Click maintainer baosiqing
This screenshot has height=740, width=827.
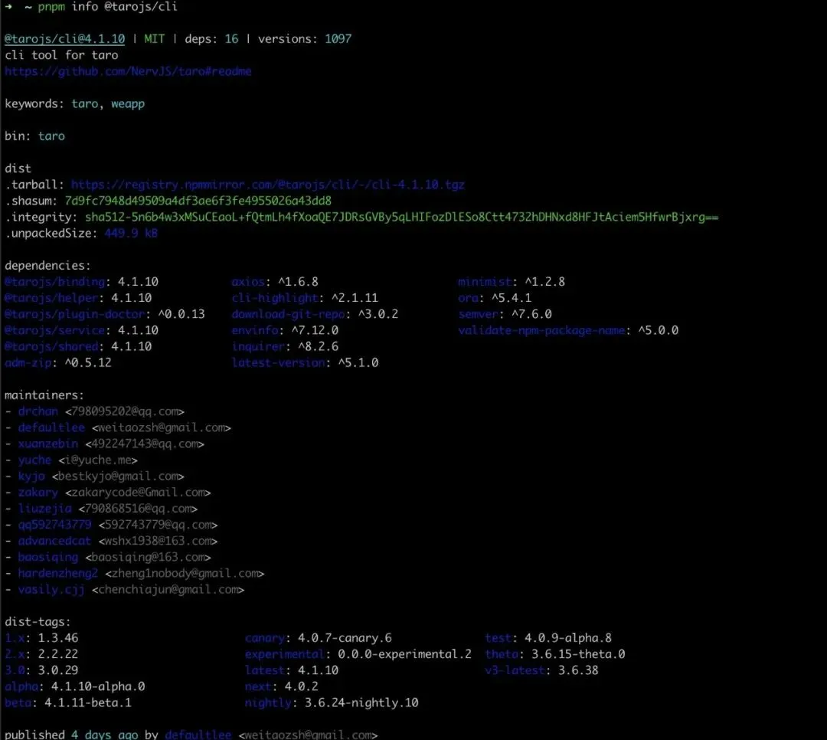[x=48, y=558]
